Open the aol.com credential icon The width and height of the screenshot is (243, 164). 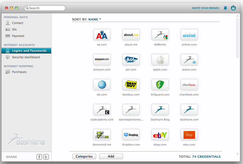coord(131,60)
